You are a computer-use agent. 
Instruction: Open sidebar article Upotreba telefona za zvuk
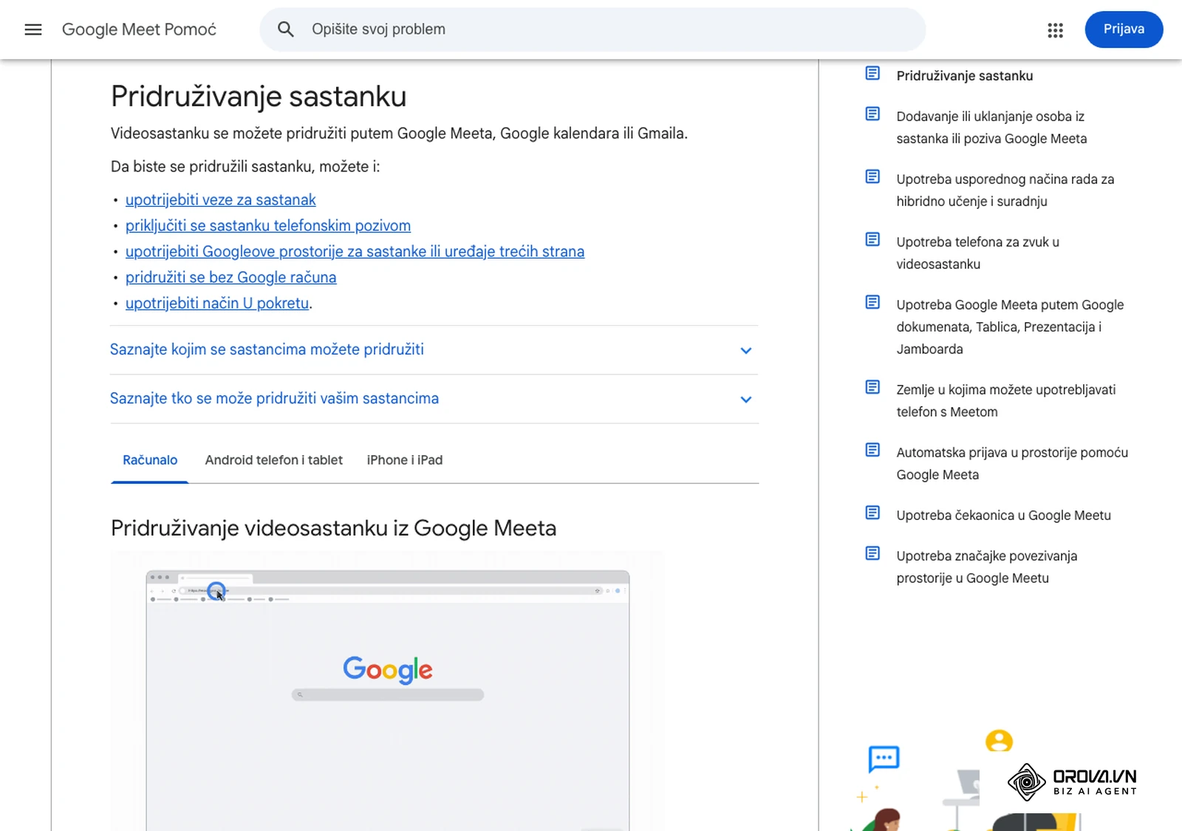977,253
